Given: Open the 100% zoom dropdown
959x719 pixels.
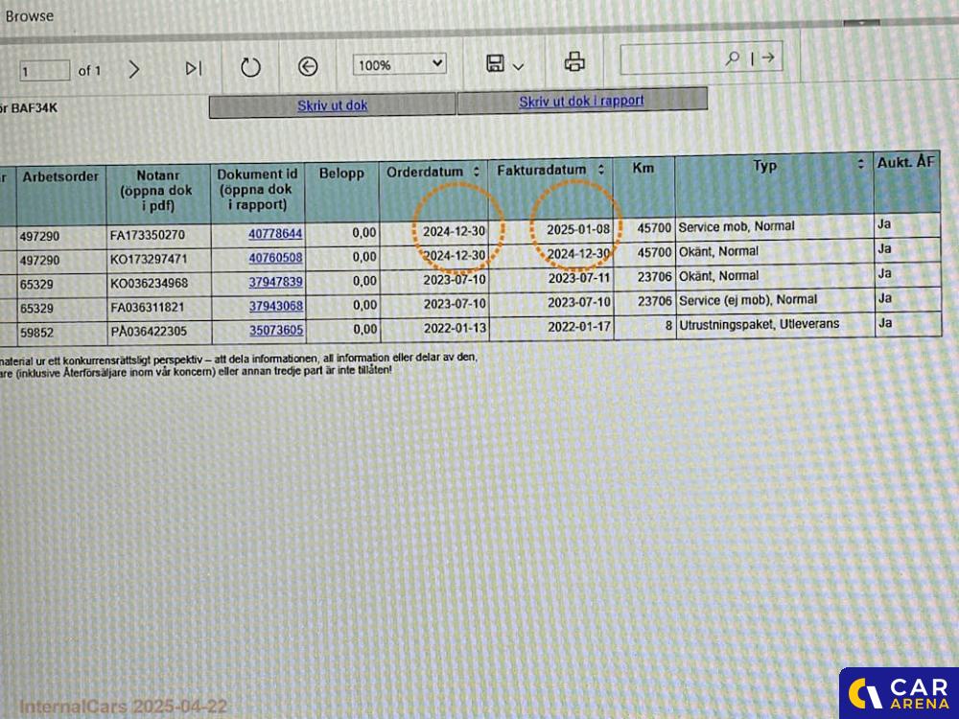Looking at the screenshot, I should pyautogui.click(x=400, y=64).
